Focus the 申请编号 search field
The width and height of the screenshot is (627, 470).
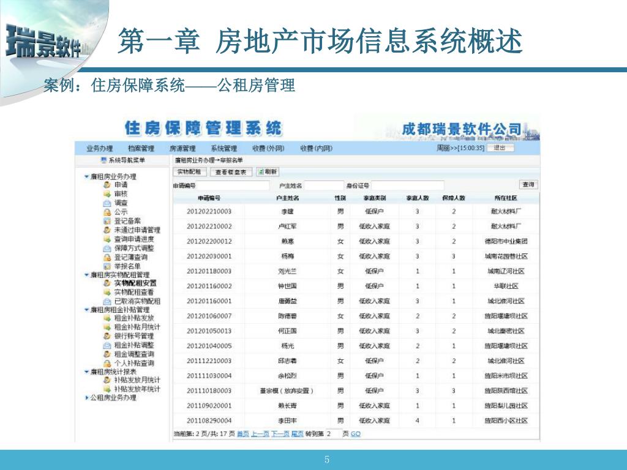tap(233, 185)
